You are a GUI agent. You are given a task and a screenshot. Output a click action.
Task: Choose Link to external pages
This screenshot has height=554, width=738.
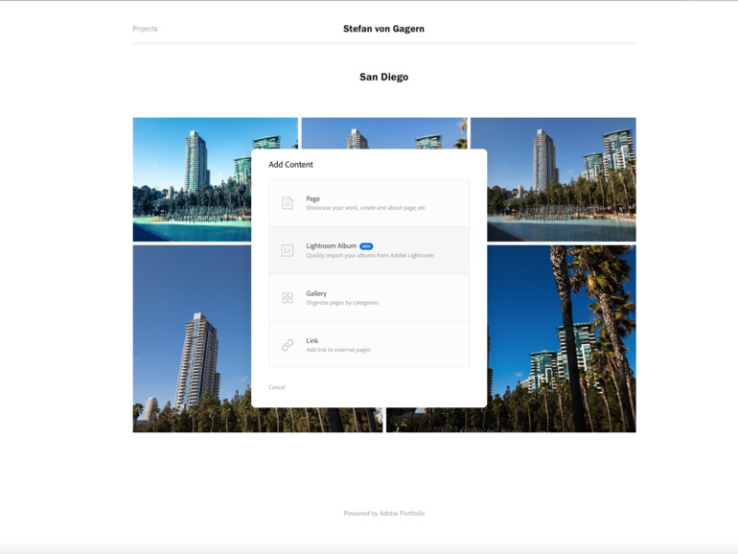click(369, 344)
